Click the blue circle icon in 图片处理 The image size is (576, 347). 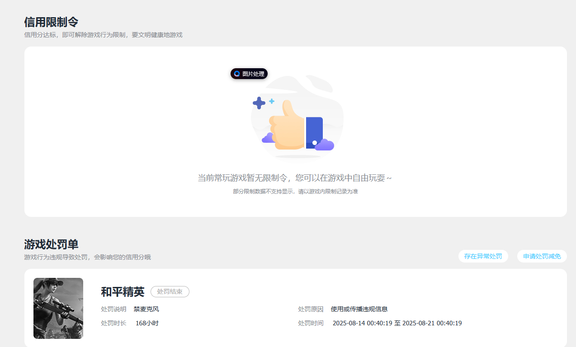(x=237, y=74)
